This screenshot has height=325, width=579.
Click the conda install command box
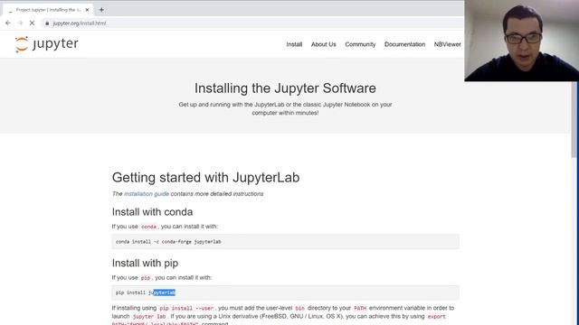click(286, 242)
